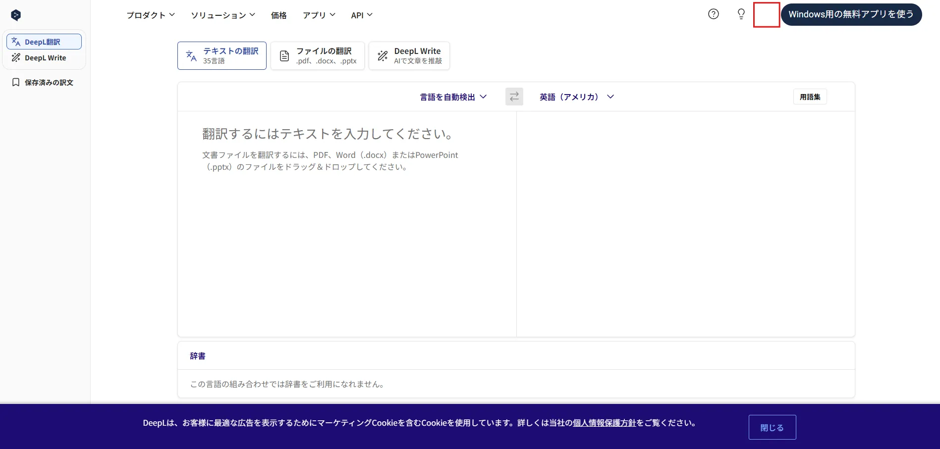Click the dictionary unavailable message text

[288, 384]
